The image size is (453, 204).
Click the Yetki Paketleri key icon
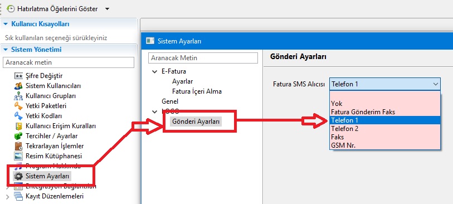[x=18, y=106]
